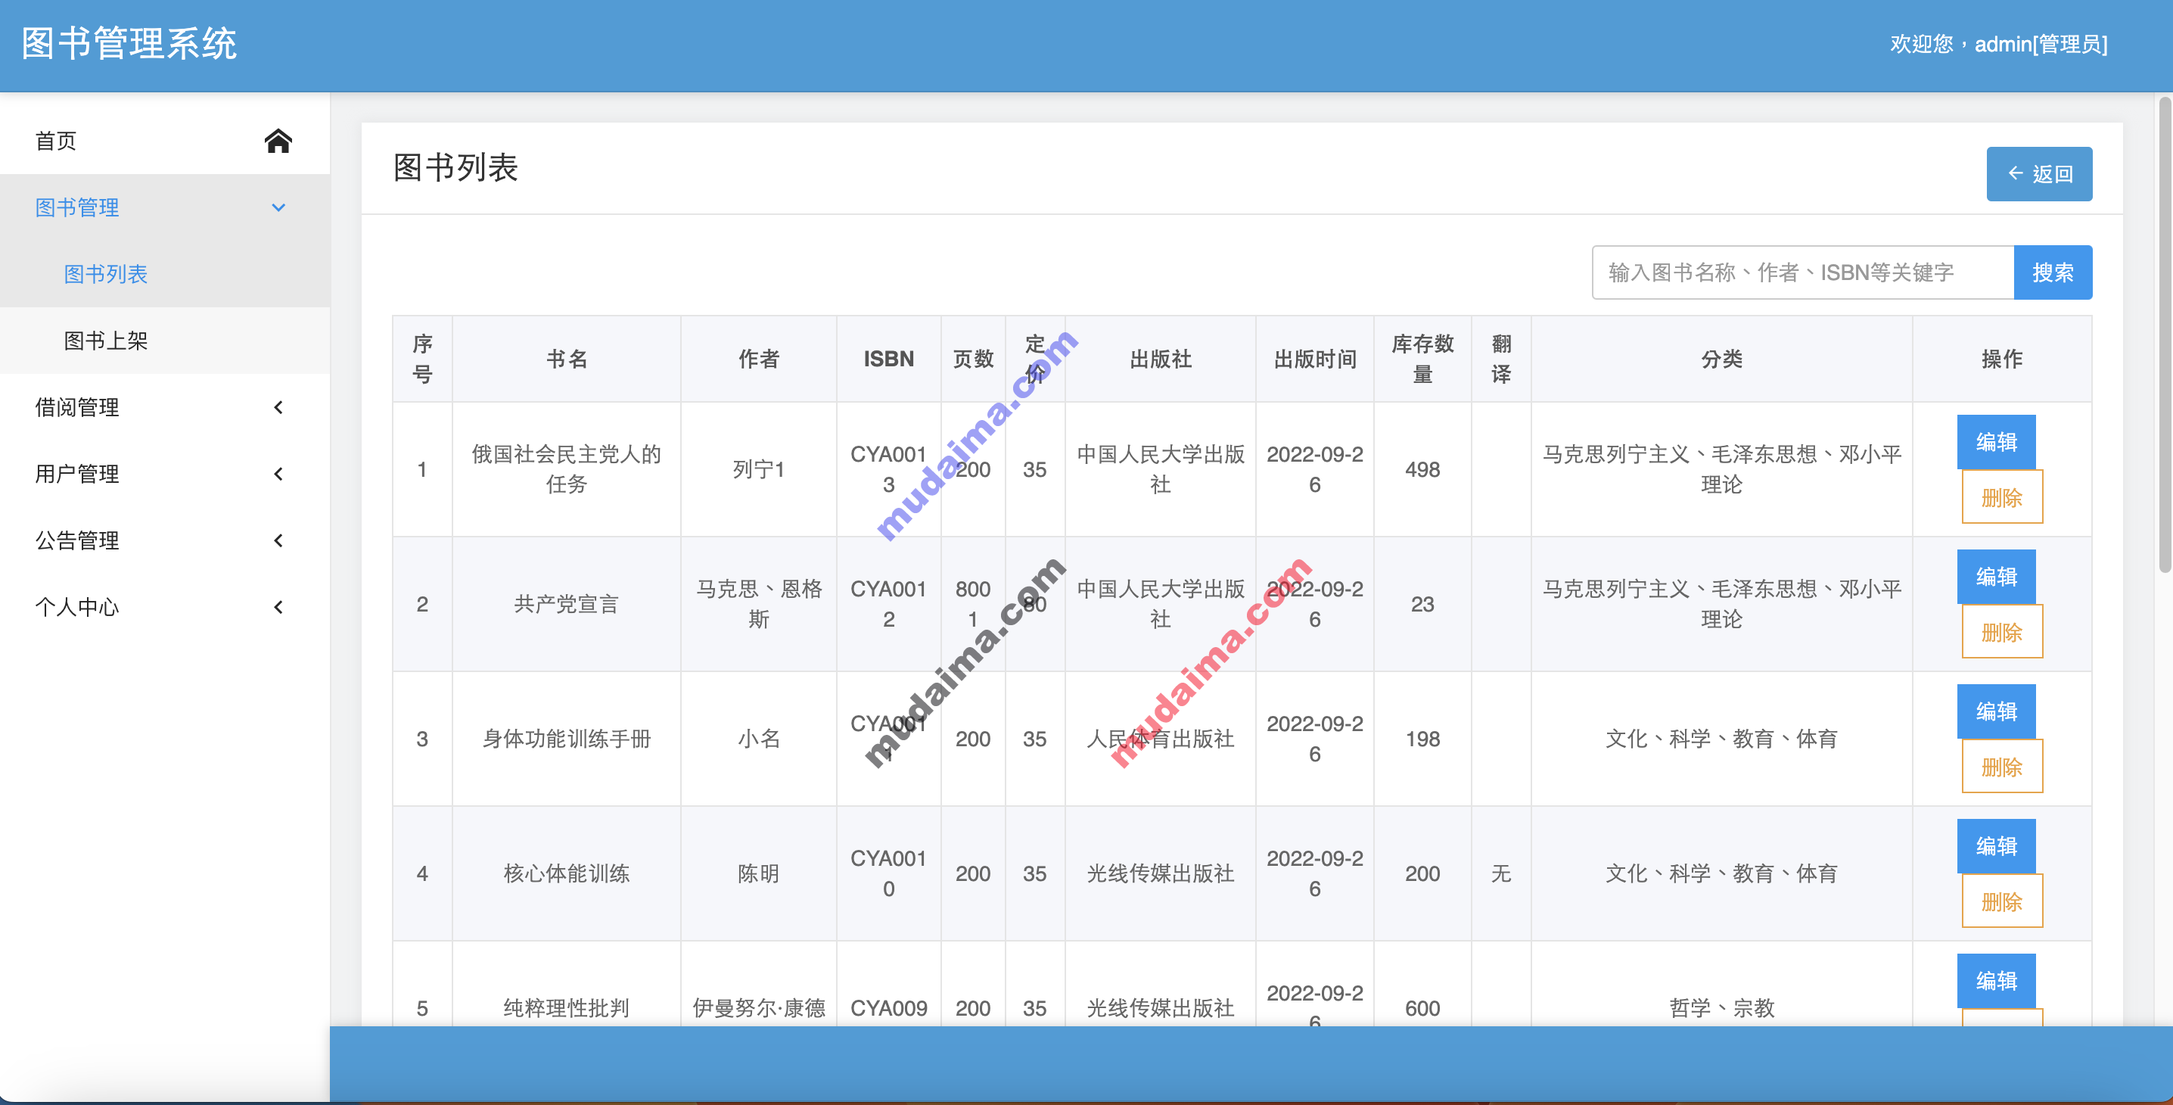Select the 哲学、宗教 category cell
This screenshot has height=1105, width=2173.
coord(1721,1008)
